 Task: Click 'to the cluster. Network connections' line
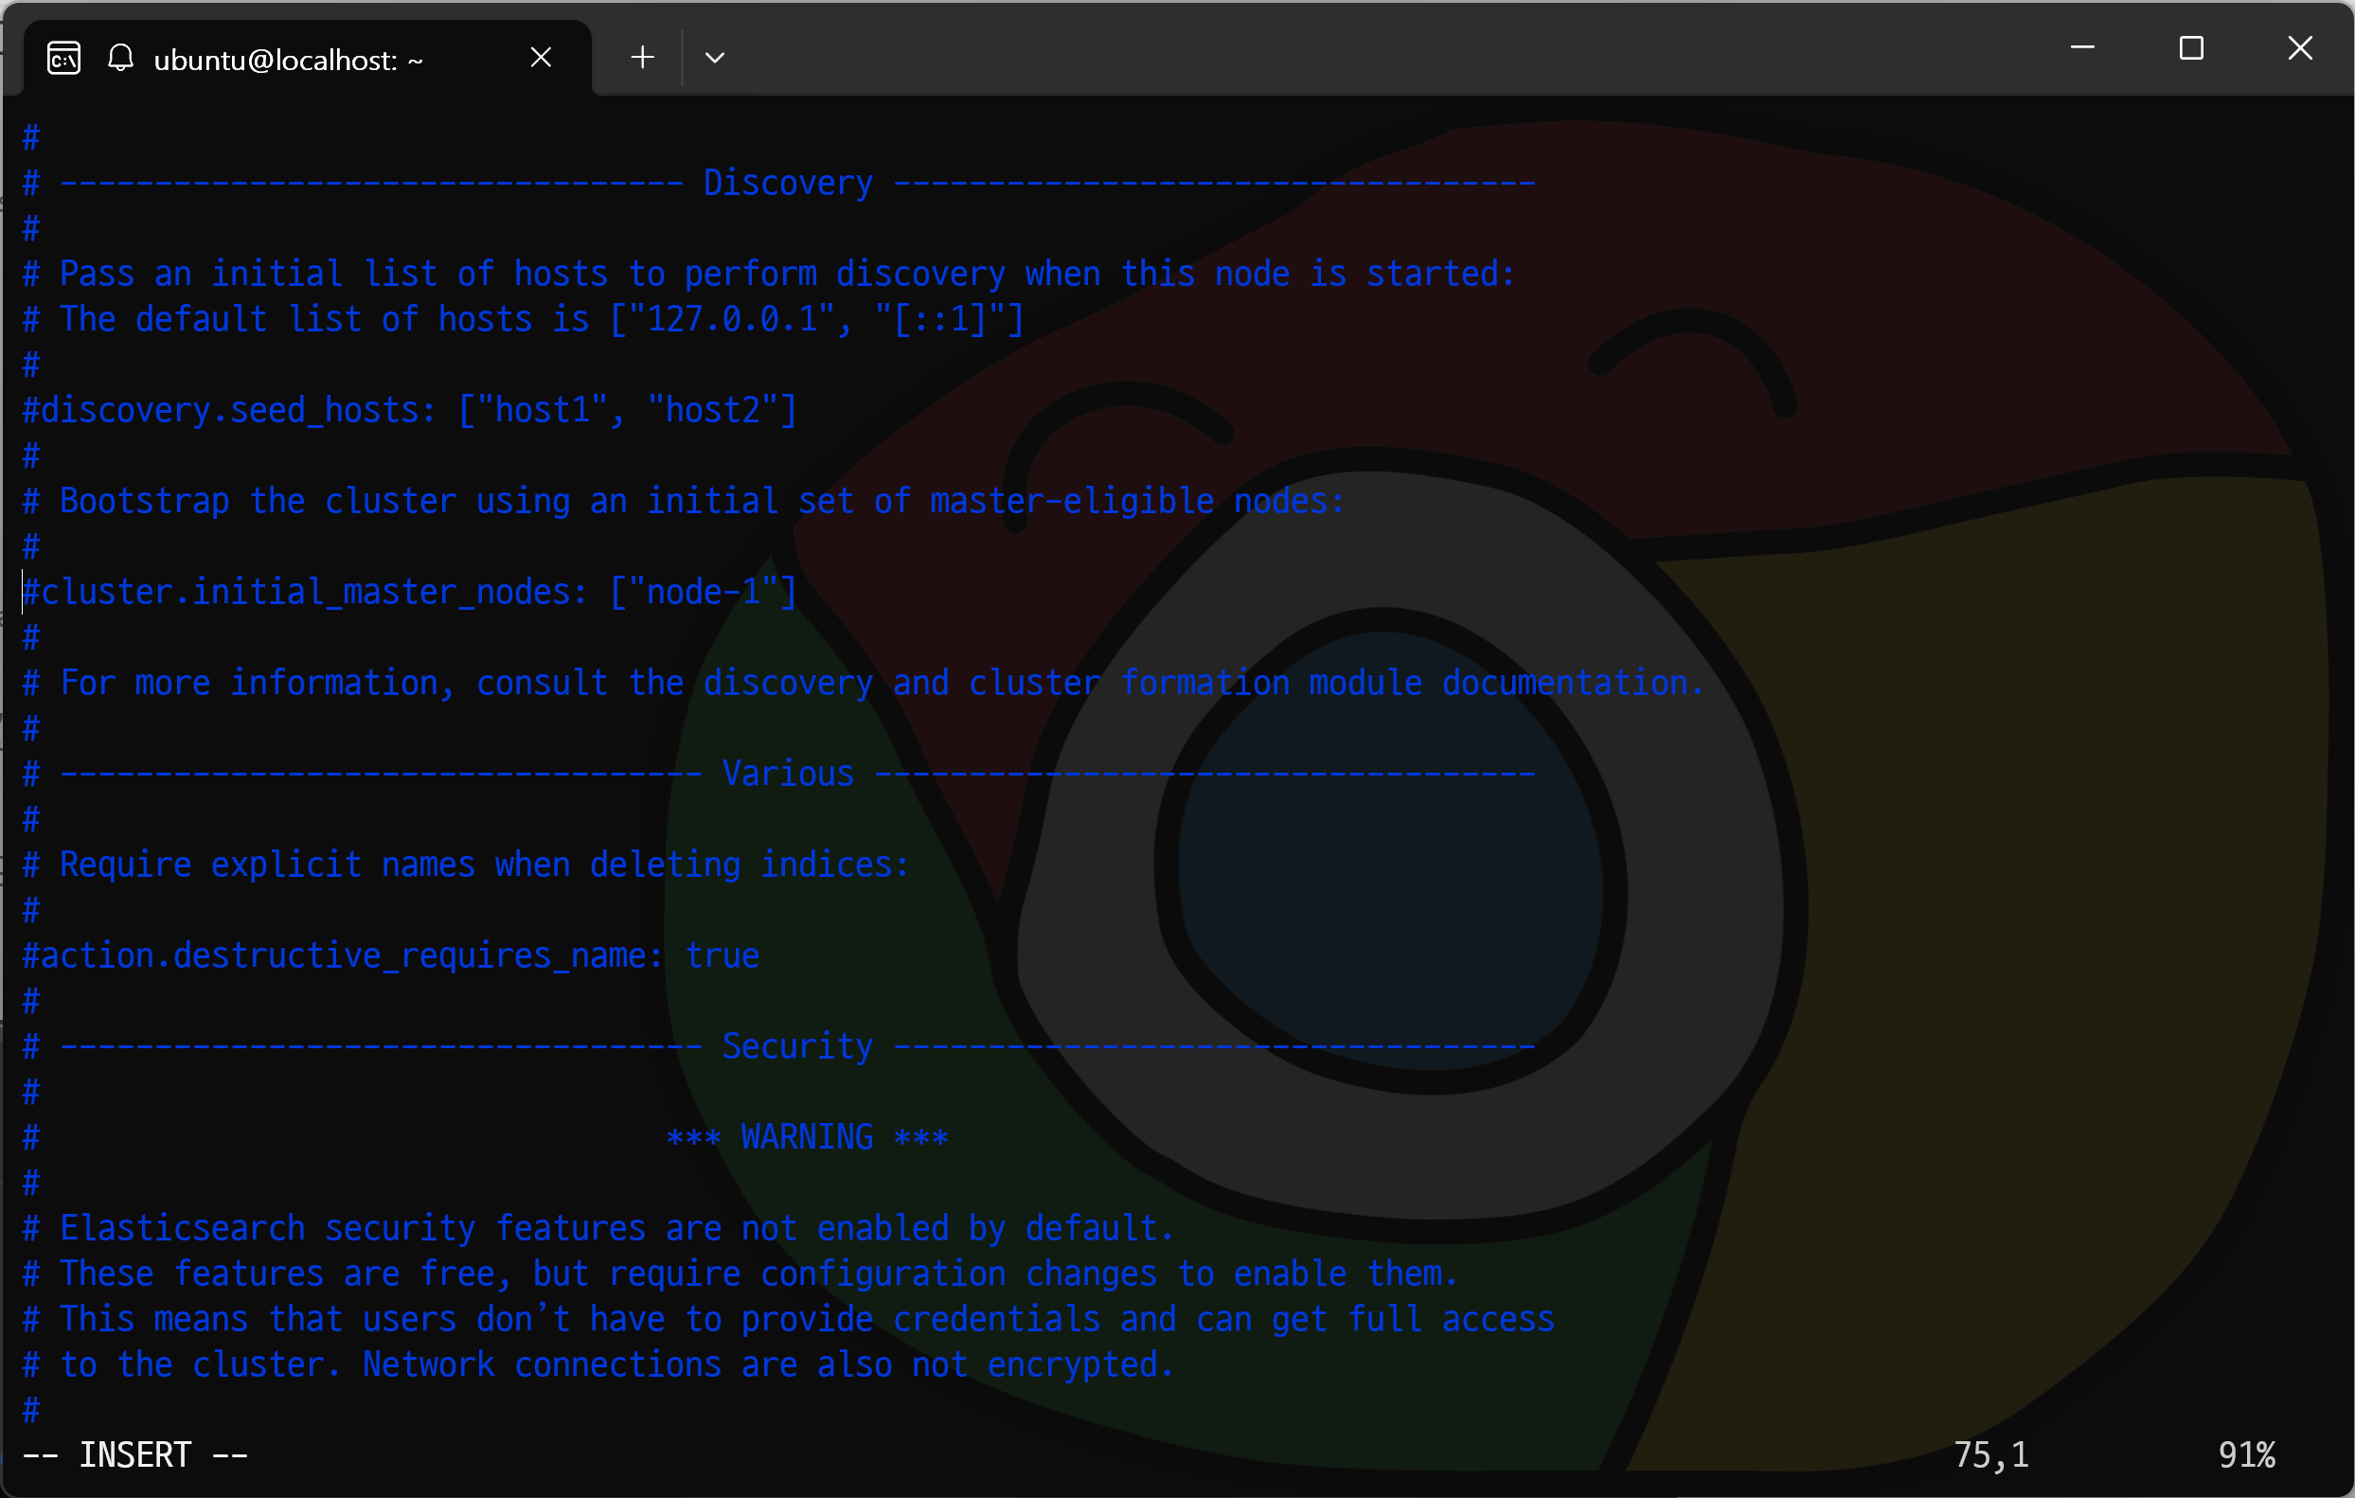click(x=598, y=1365)
